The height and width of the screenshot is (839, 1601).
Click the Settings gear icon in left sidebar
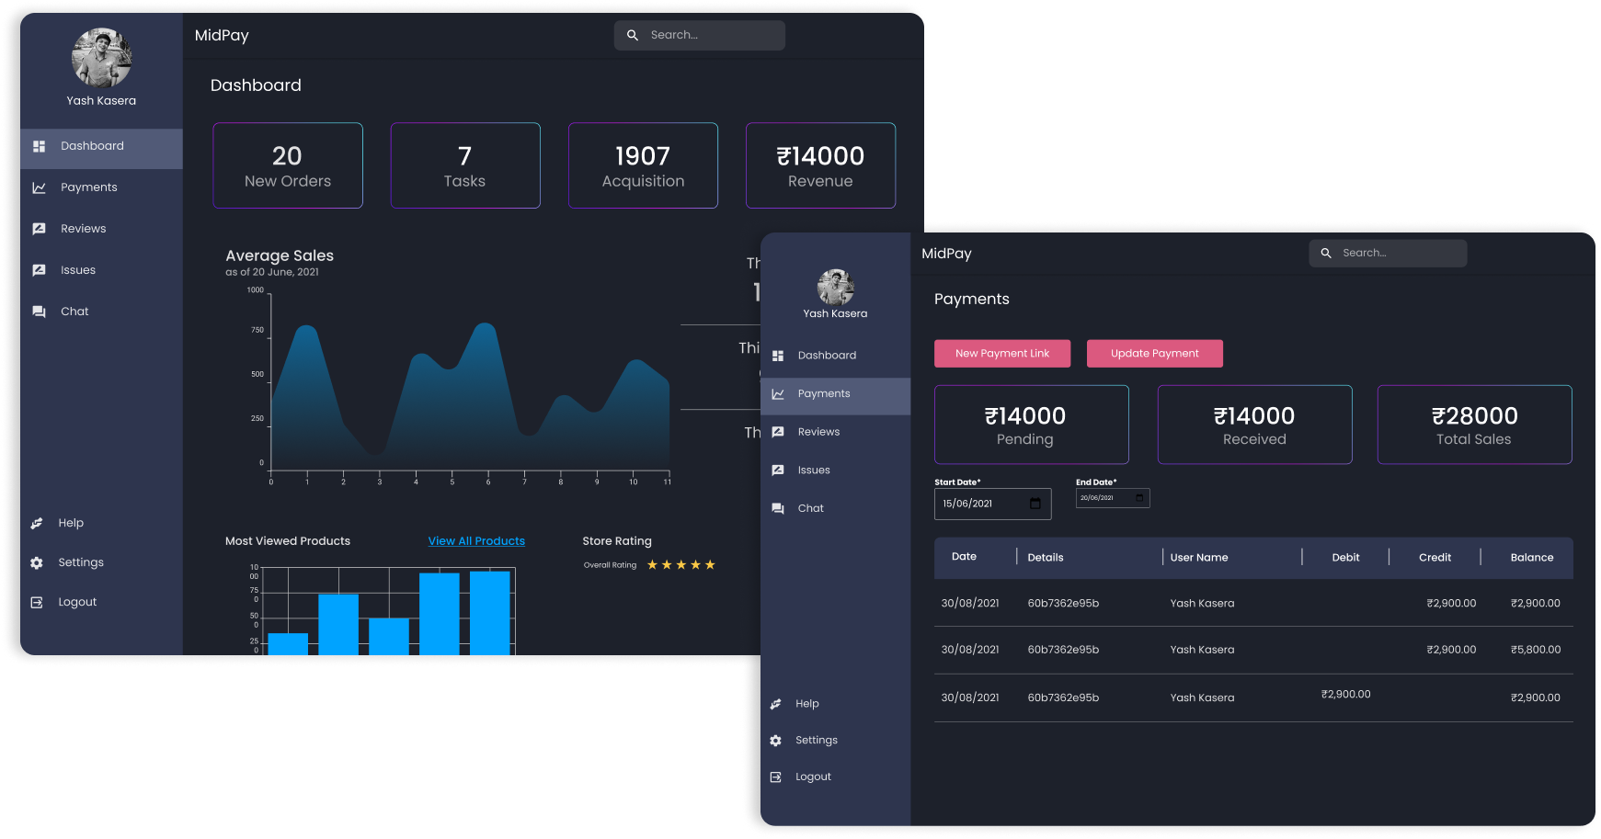(x=37, y=562)
